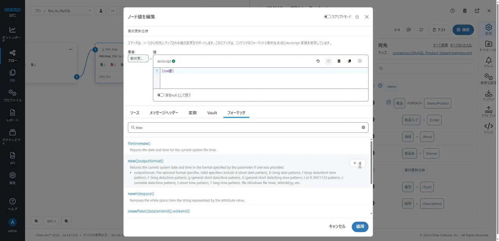Switch to the ソース tab

pos(135,113)
